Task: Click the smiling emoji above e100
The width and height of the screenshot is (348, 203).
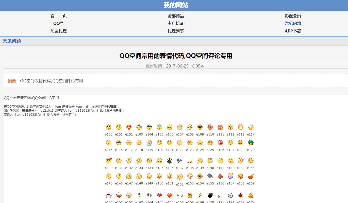Action: tap(109, 127)
